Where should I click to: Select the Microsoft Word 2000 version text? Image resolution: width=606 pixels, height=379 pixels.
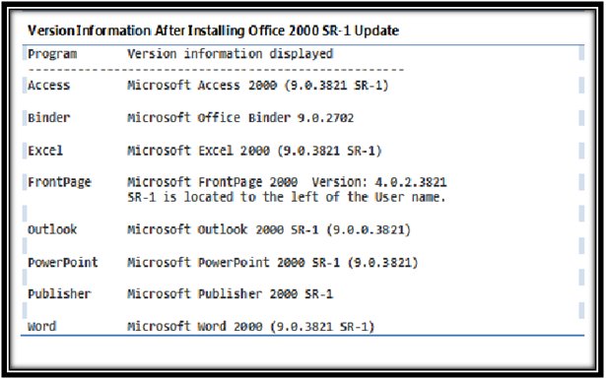(251, 327)
